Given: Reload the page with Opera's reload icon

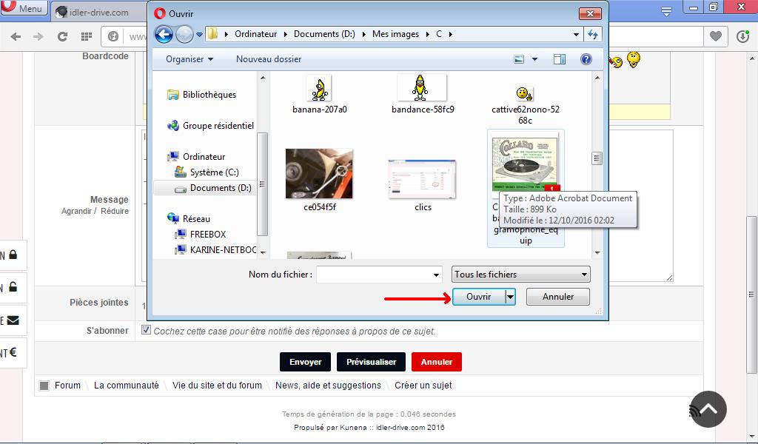Looking at the screenshot, I should [62, 36].
